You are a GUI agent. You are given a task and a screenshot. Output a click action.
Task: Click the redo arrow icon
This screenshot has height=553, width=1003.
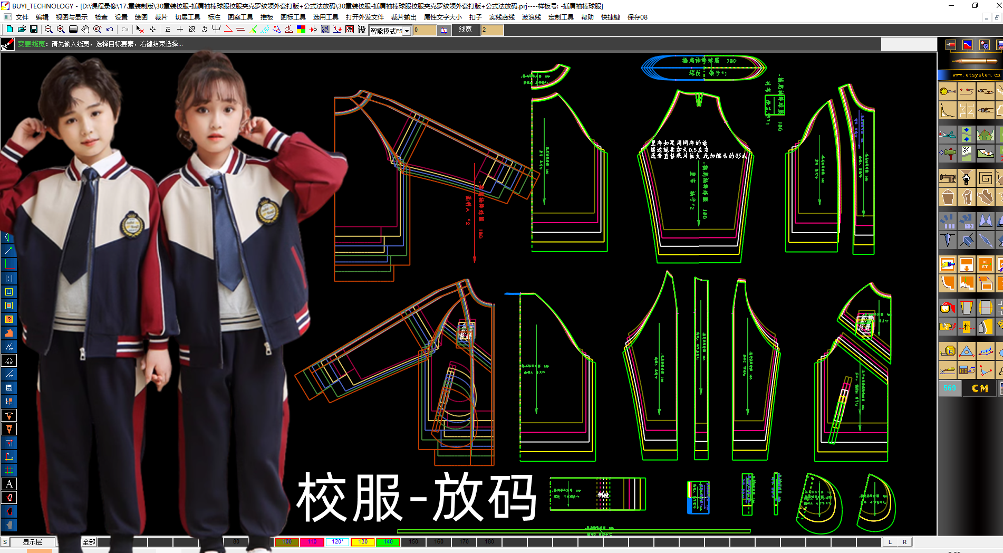coord(124,30)
